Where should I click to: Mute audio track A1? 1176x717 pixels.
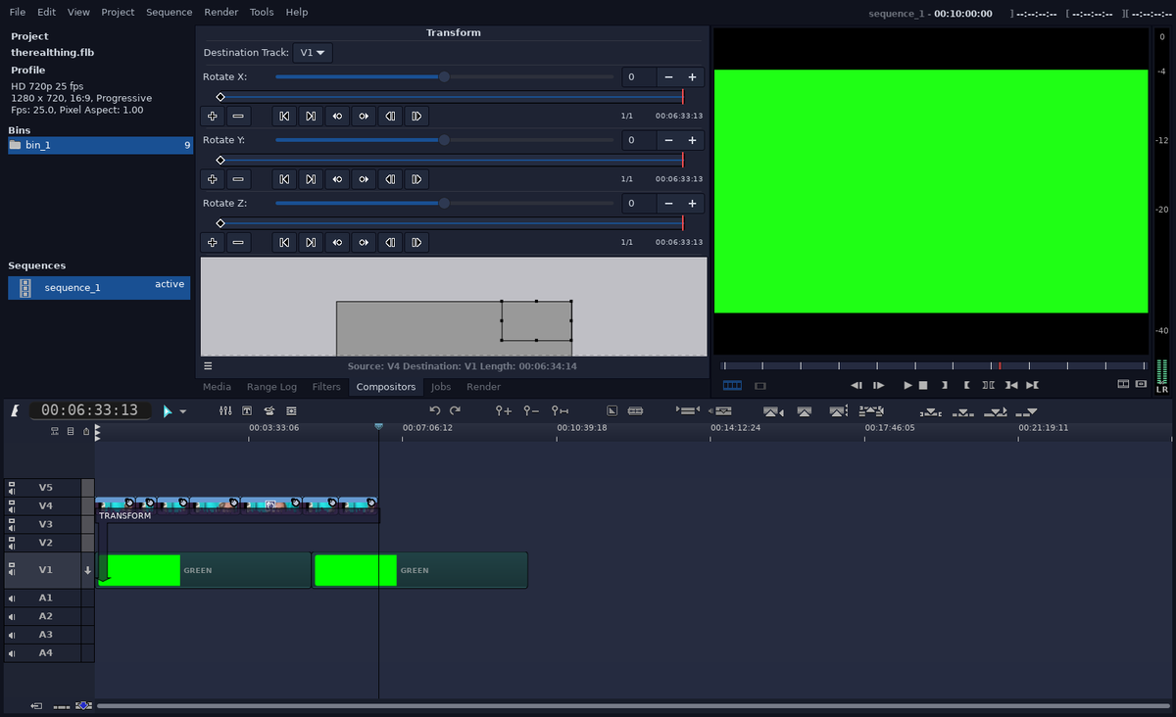tap(12, 597)
